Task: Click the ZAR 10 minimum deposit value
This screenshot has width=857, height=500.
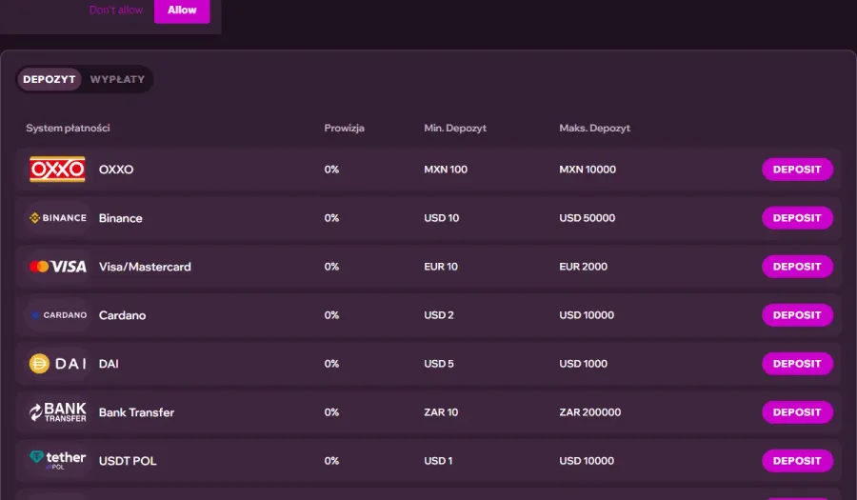Action: (441, 412)
